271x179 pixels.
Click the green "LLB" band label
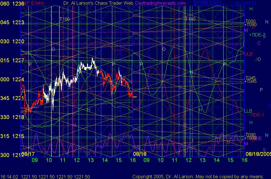(248, 111)
